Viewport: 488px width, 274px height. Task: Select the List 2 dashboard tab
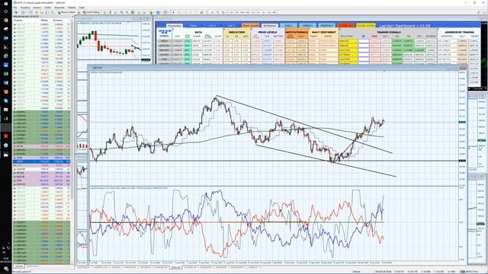(x=231, y=25)
